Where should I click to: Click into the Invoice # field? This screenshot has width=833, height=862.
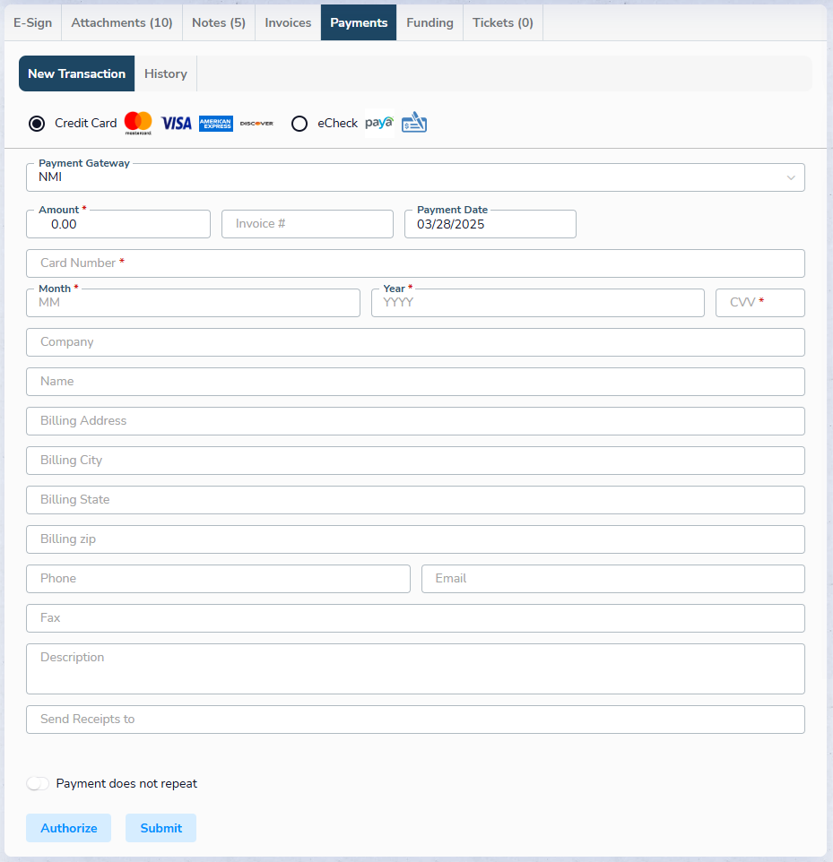[x=308, y=224]
